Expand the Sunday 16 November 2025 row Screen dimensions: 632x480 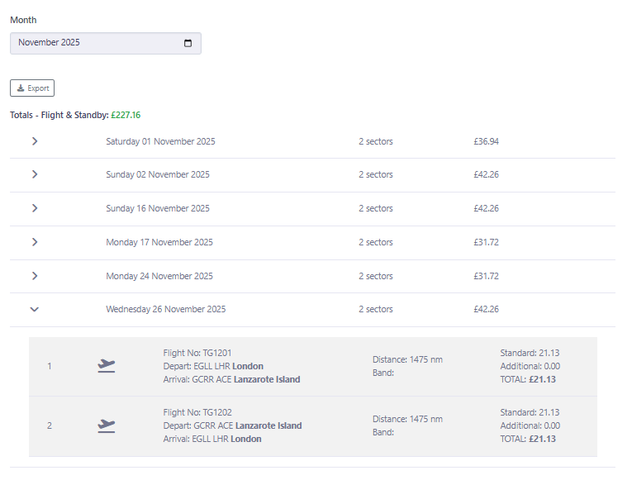point(35,208)
